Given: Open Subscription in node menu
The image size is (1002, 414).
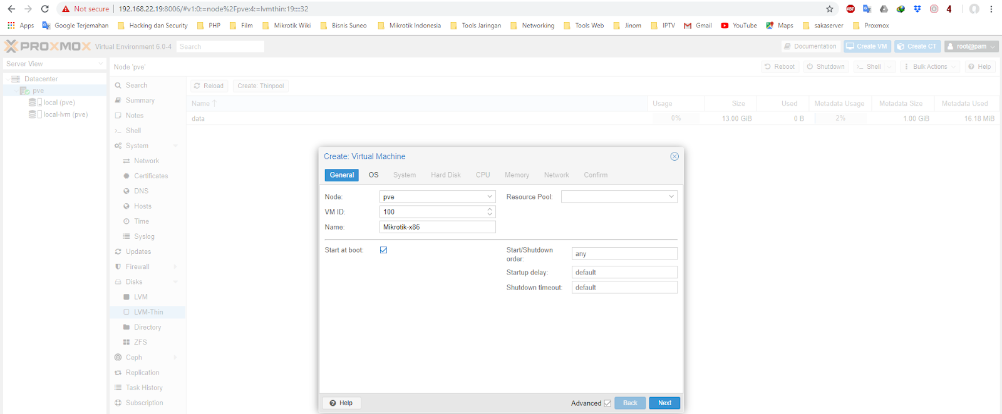Looking at the screenshot, I should tap(145, 403).
